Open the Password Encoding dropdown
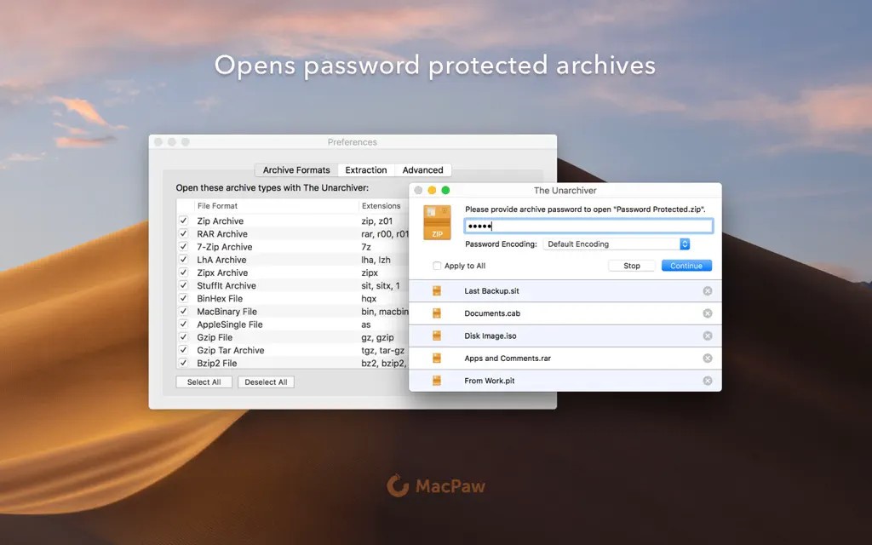The width and height of the screenshot is (872, 545). pyautogui.click(x=616, y=244)
